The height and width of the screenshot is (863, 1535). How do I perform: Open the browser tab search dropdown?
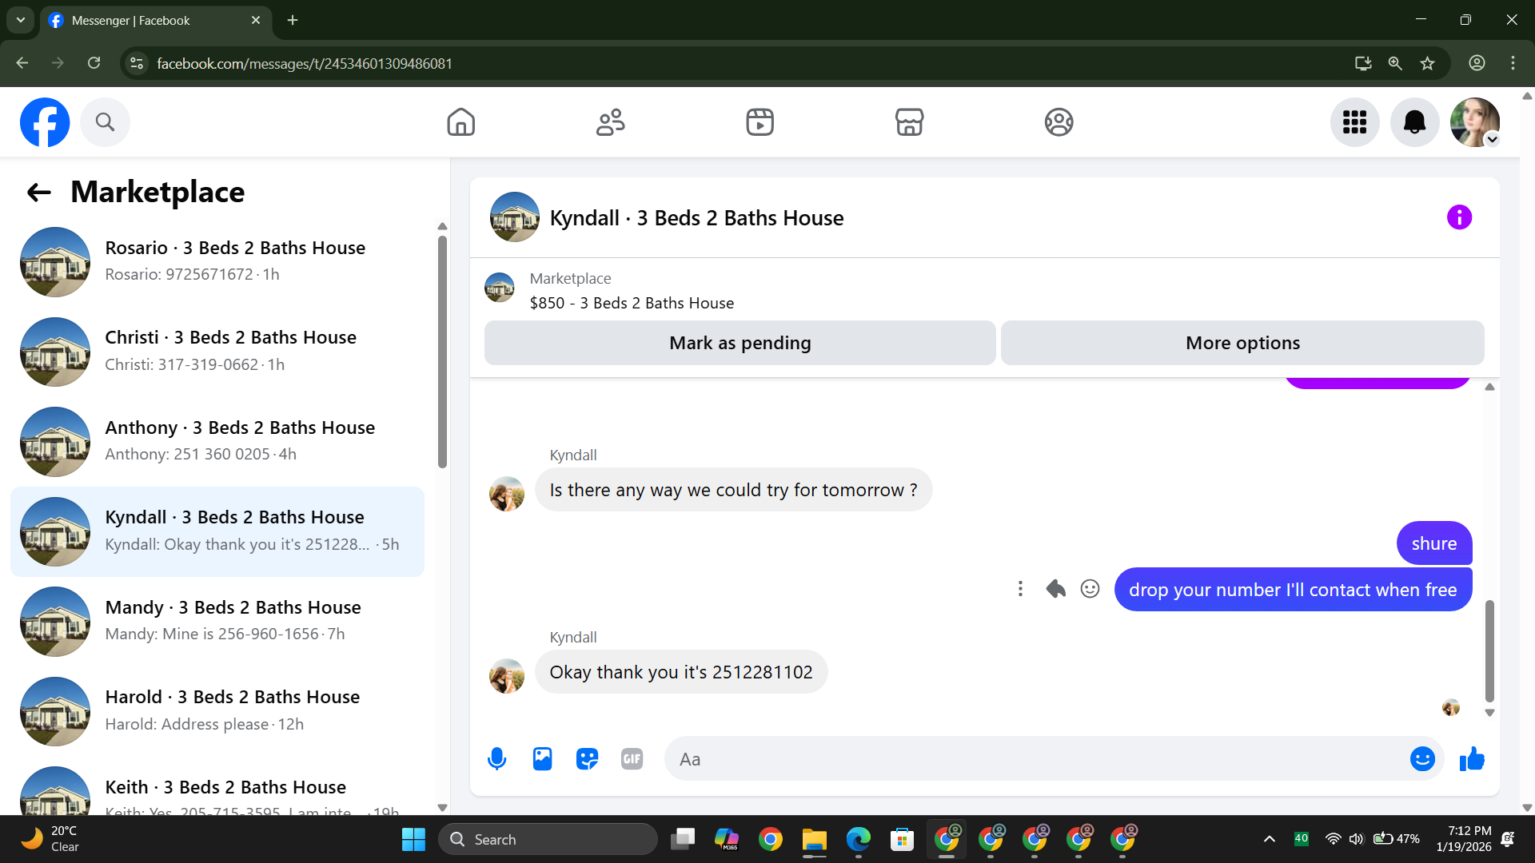pyautogui.click(x=21, y=20)
